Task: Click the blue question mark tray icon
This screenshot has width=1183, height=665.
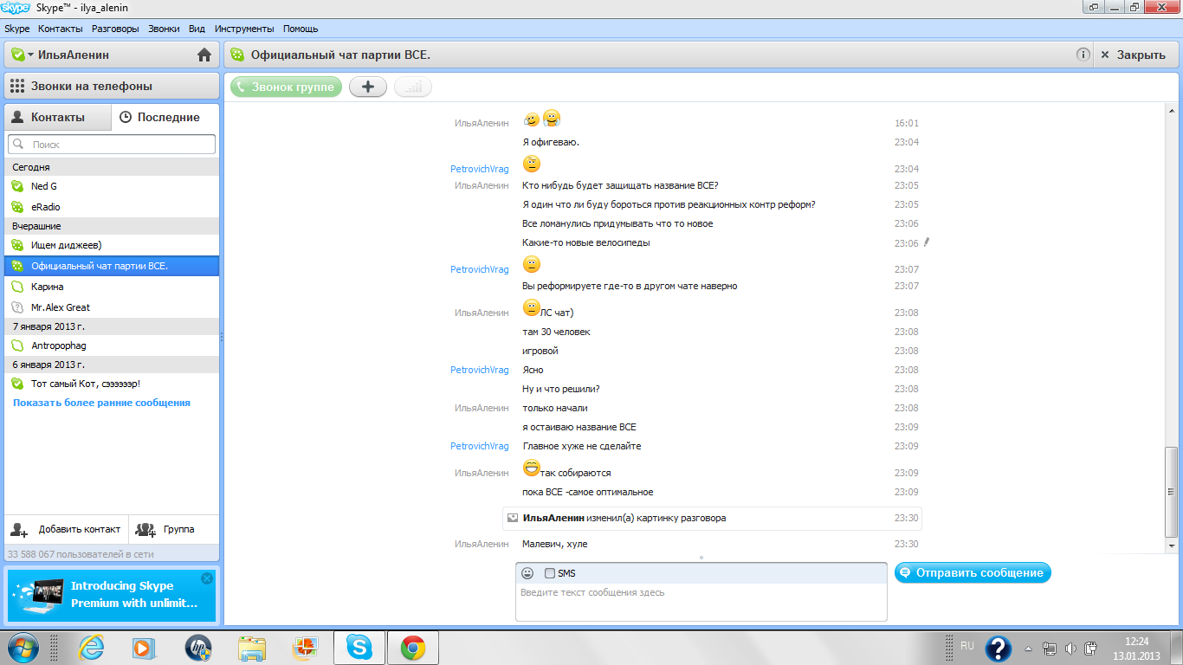Action: tap(999, 649)
